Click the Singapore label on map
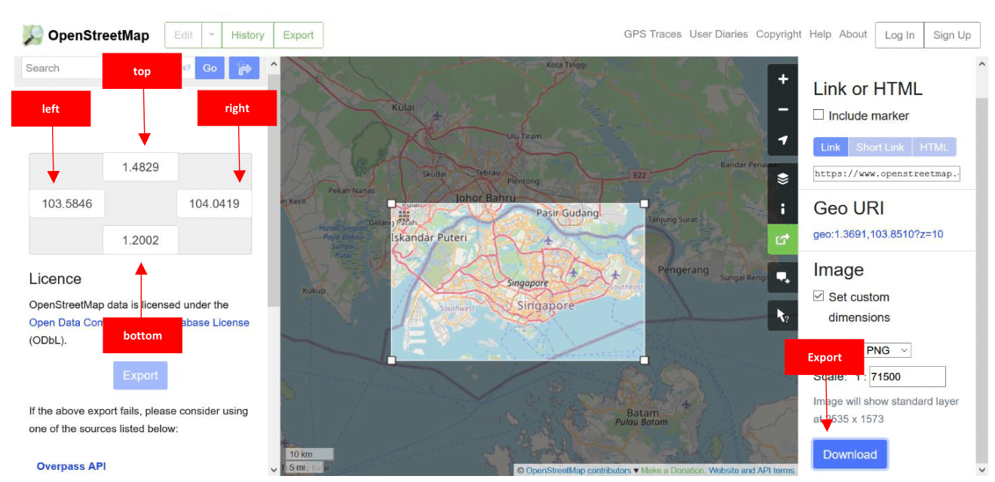Screen dimensions: 995x482 click(x=546, y=306)
